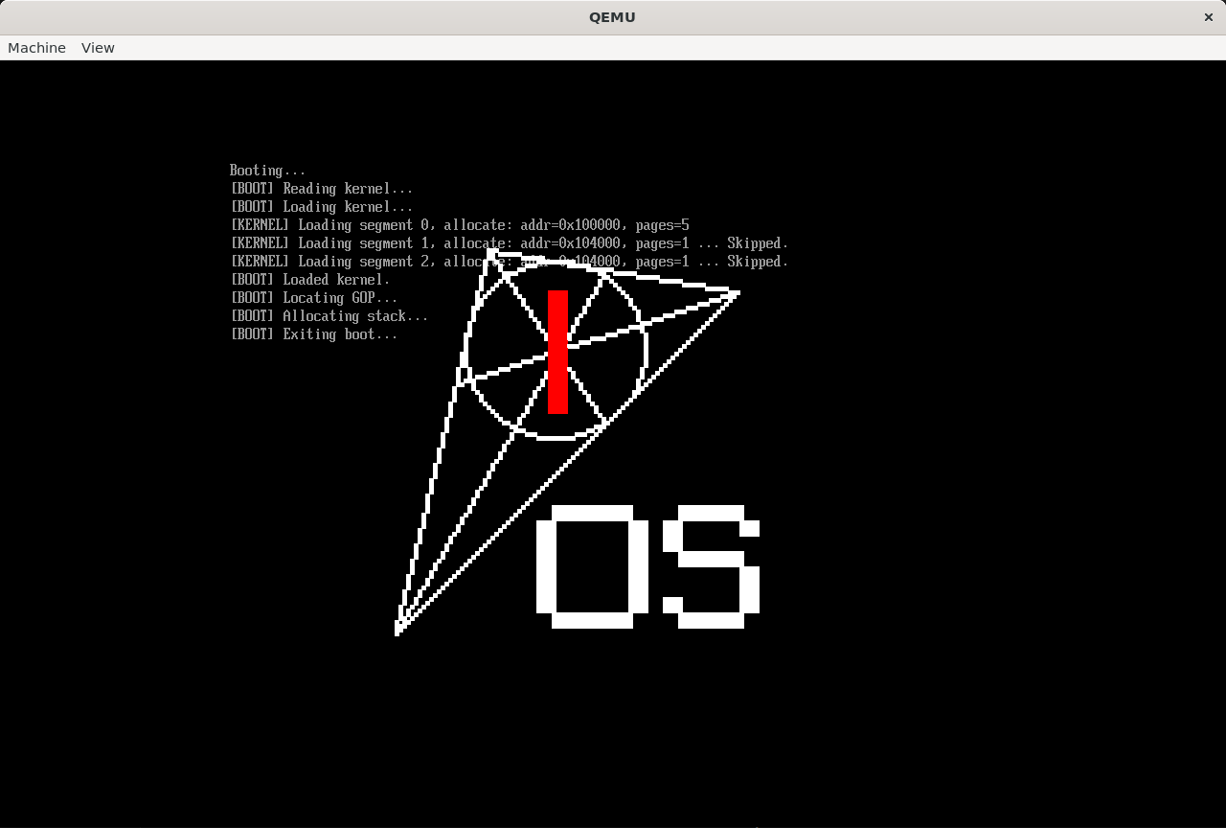The height and width of the screenshot is (828, 1226).
Task: Open the View menu
Action: 98,48
